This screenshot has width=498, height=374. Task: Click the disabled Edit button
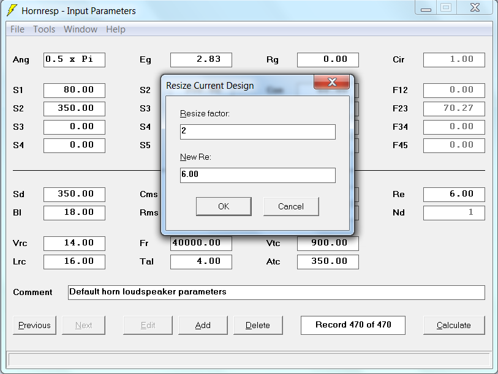tap(148, 325)
